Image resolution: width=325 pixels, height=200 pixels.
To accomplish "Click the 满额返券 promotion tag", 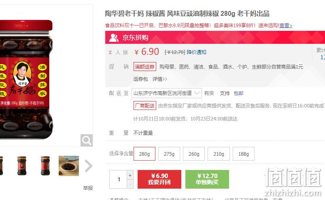I will click(x=144, y=67).
